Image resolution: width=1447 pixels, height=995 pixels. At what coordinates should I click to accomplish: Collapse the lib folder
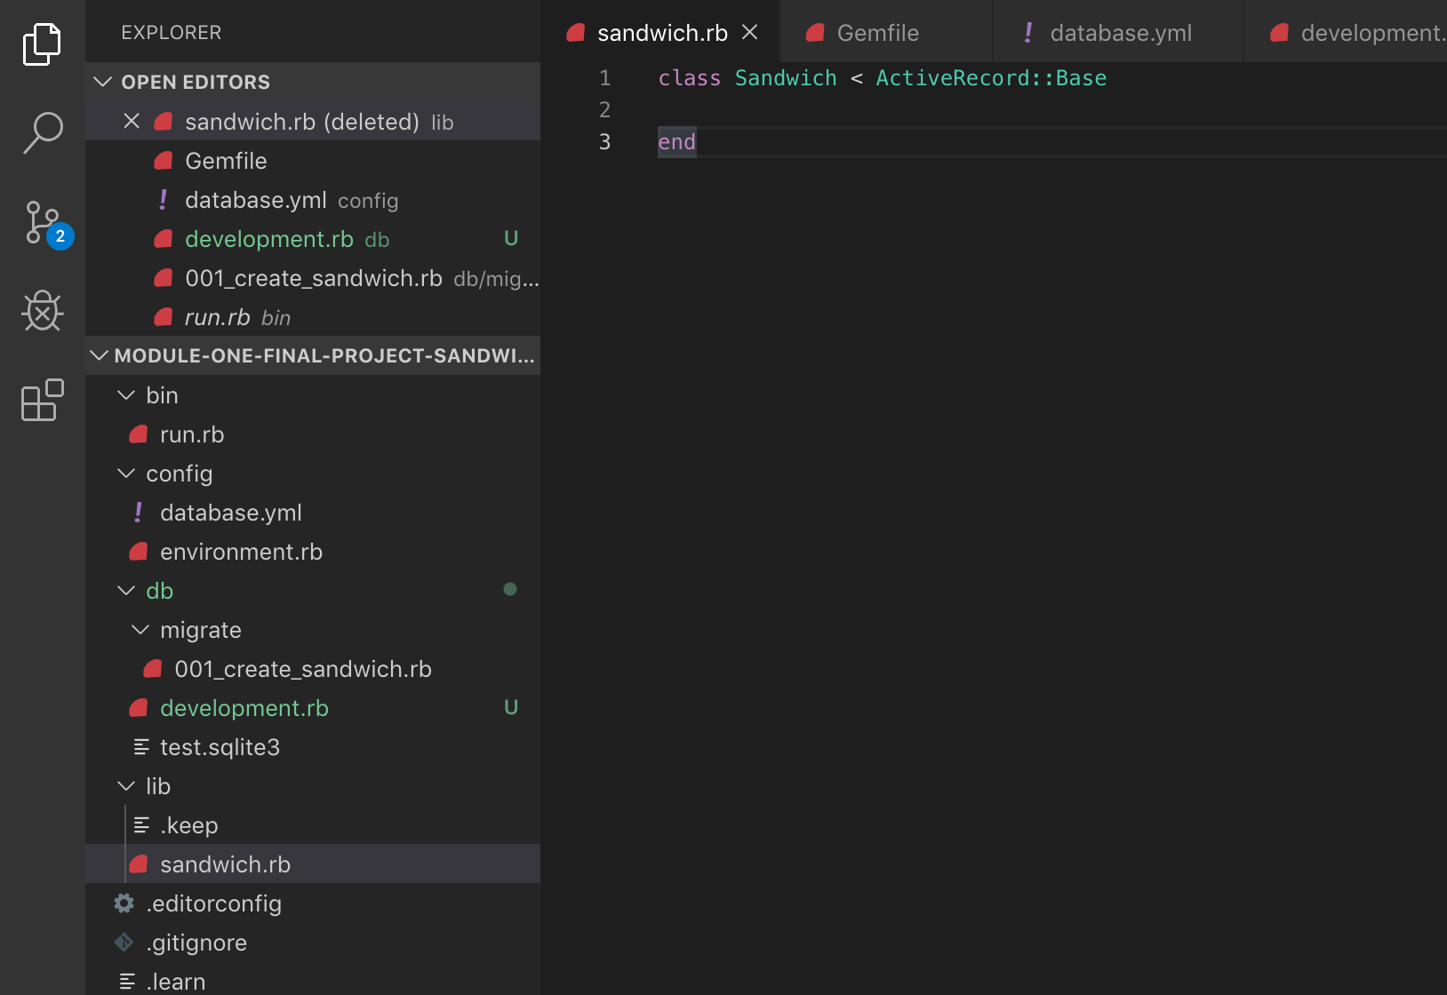click(127, 786)
